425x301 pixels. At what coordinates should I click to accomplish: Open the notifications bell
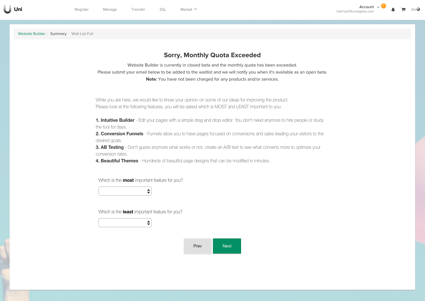coord(393,10)
